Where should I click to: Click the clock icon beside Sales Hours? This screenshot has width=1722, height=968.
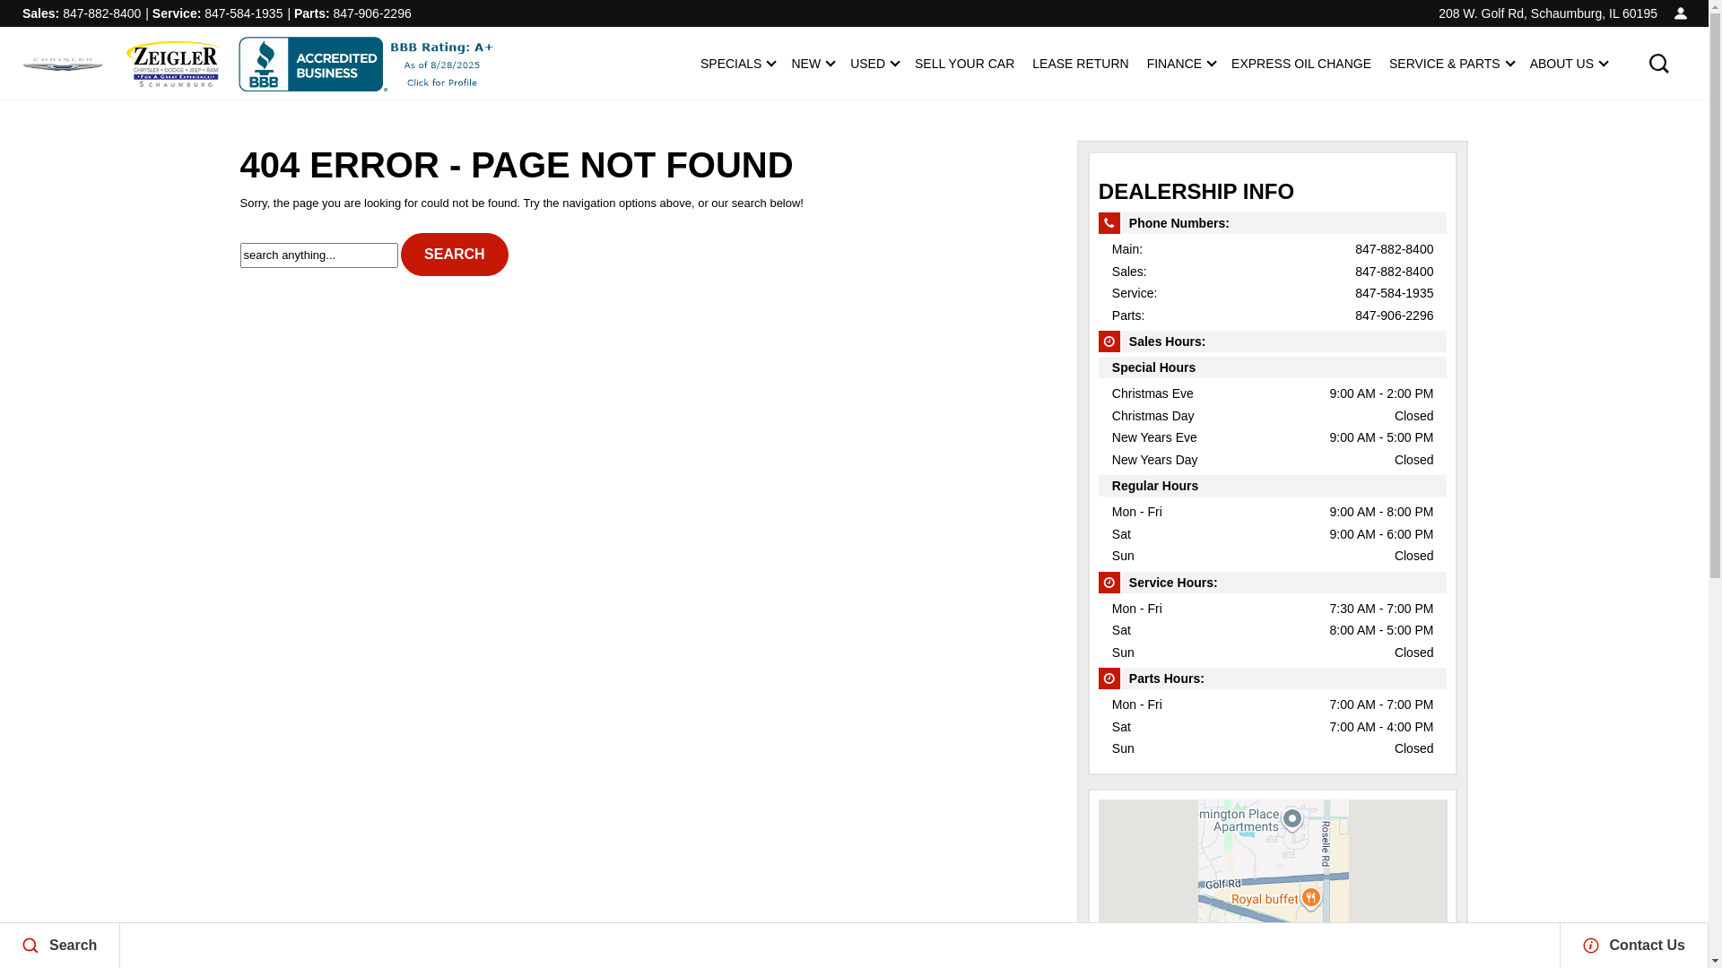[1109, 341]
